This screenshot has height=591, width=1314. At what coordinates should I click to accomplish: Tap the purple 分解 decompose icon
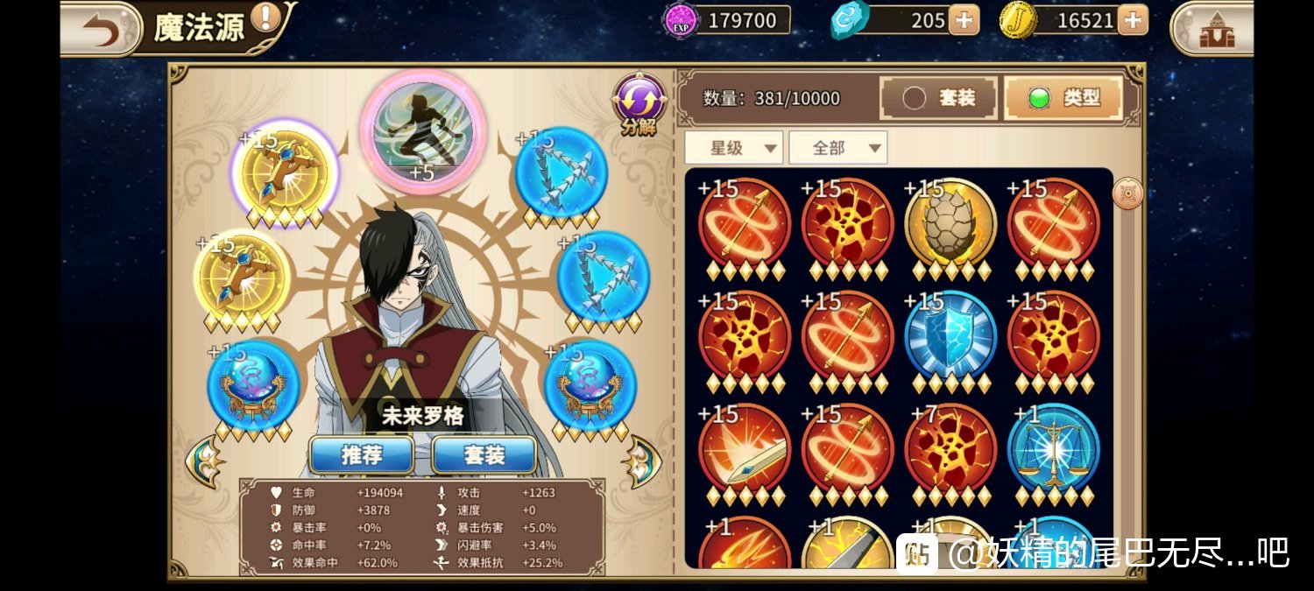[639, 103]
